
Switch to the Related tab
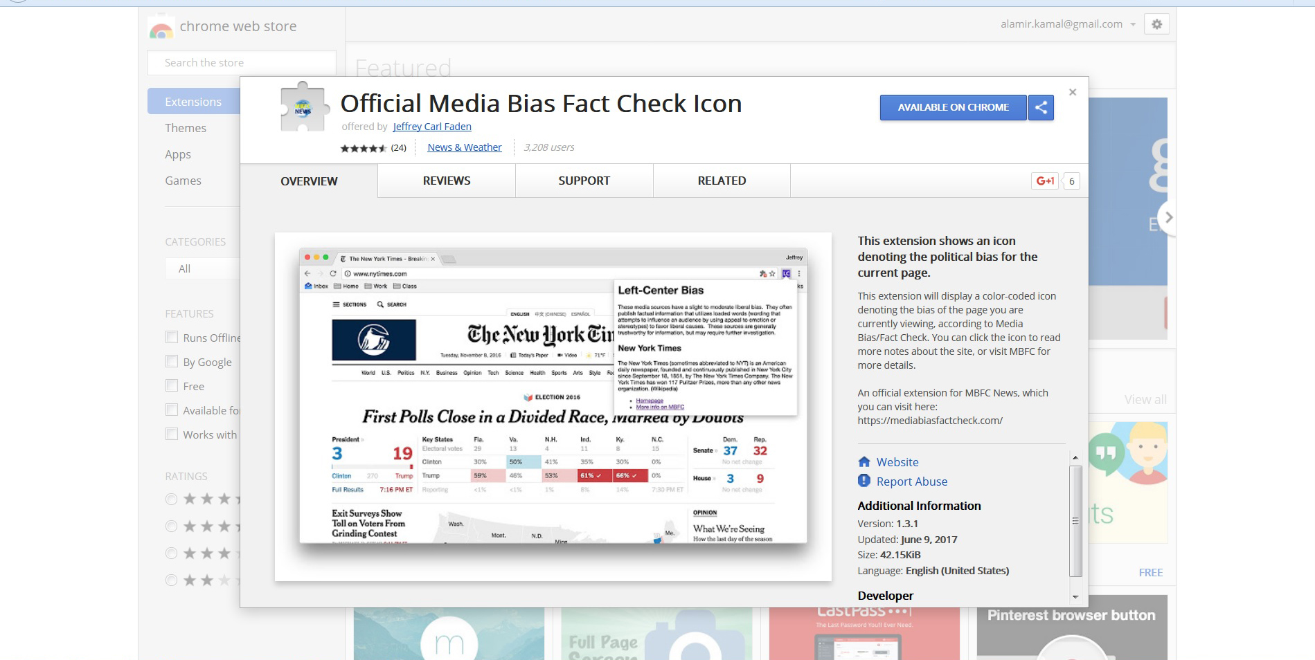(722, 181)
